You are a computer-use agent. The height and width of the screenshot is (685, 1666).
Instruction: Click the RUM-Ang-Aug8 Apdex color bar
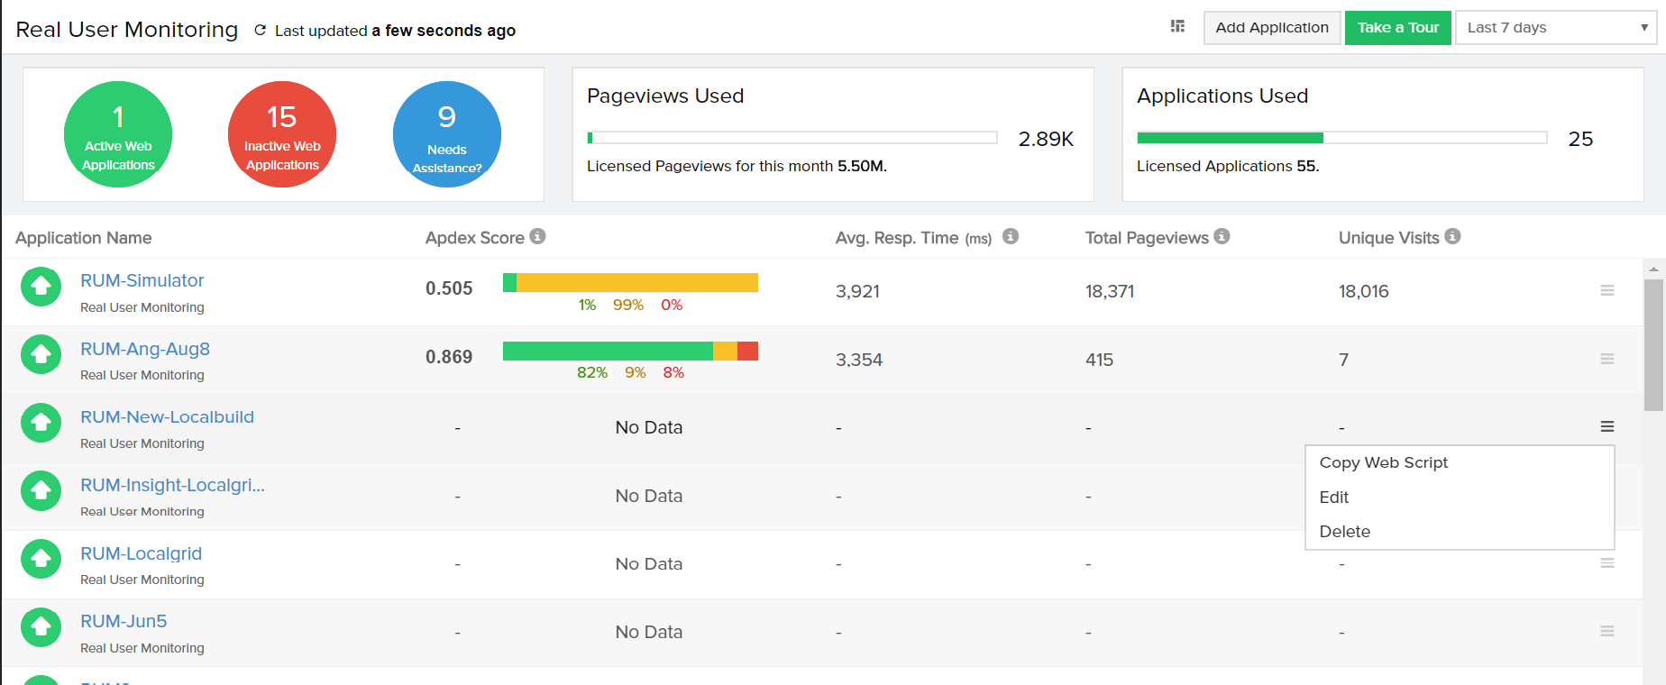[x=630, y=351]
